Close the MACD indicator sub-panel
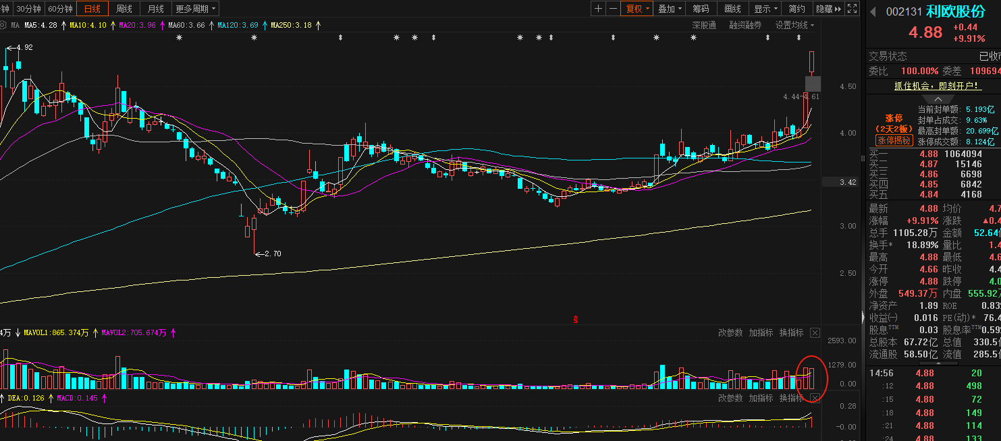The image size is (1001, 441). pos(815,398)
